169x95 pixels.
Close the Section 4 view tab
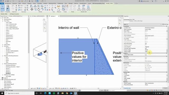tap(59, 16)
